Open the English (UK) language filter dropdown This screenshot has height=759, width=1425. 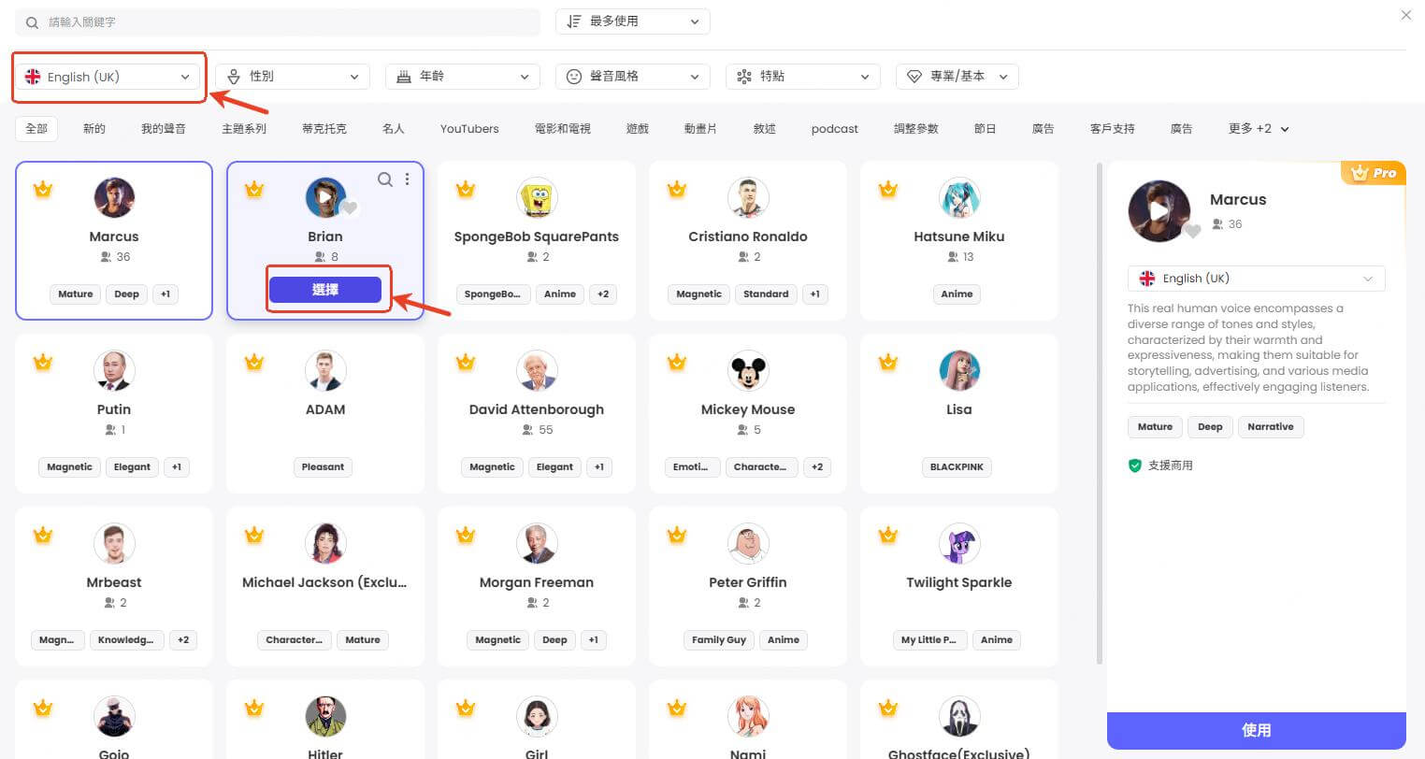[108, 77]
